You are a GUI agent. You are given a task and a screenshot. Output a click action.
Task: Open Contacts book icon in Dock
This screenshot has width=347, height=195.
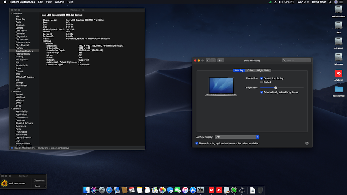coord(124,190)
